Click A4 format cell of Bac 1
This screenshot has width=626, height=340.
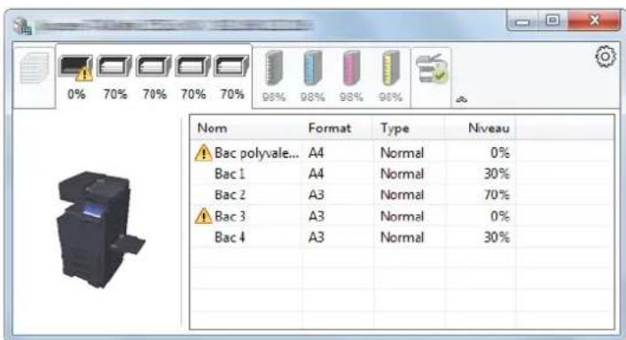(317, 174)
